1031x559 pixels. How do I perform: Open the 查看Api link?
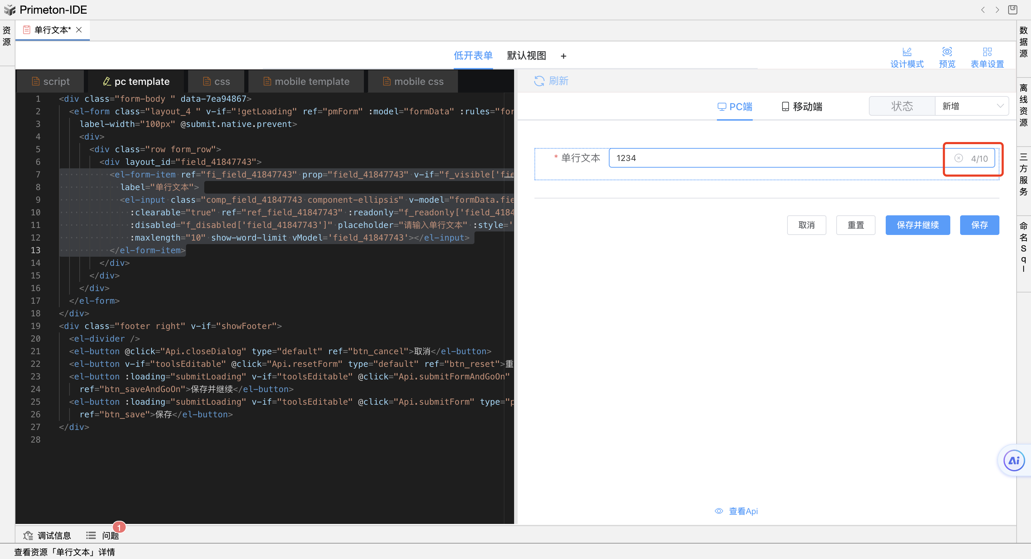click(737, 511)
